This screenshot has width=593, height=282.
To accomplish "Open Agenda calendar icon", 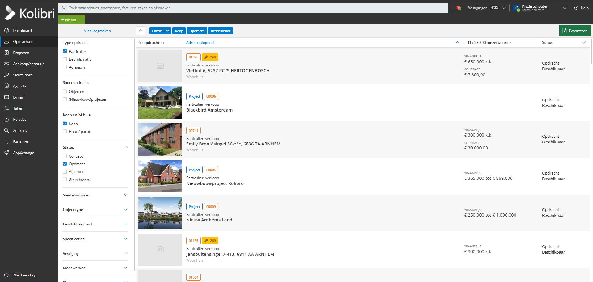I will (x=6, y=86).
